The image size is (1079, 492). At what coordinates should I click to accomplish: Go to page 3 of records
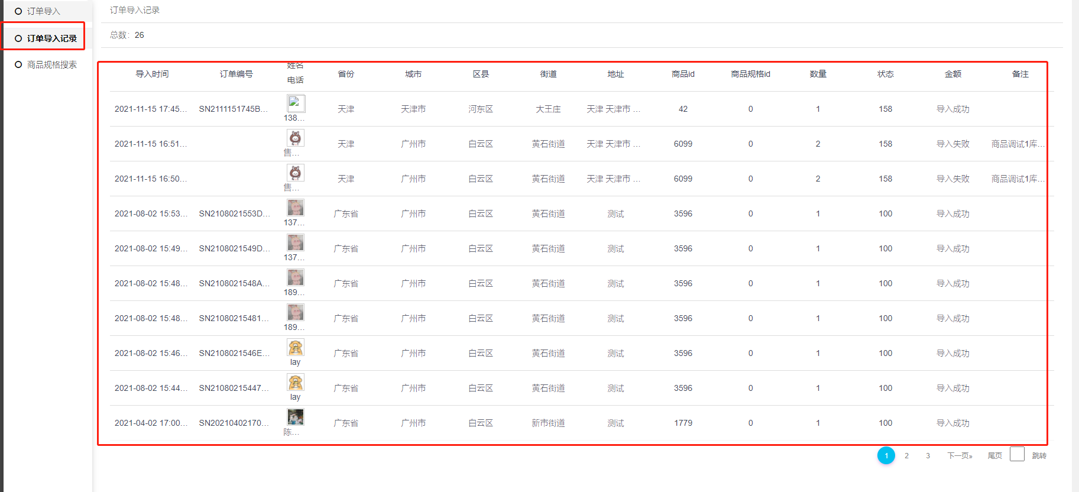click(928, 455)
